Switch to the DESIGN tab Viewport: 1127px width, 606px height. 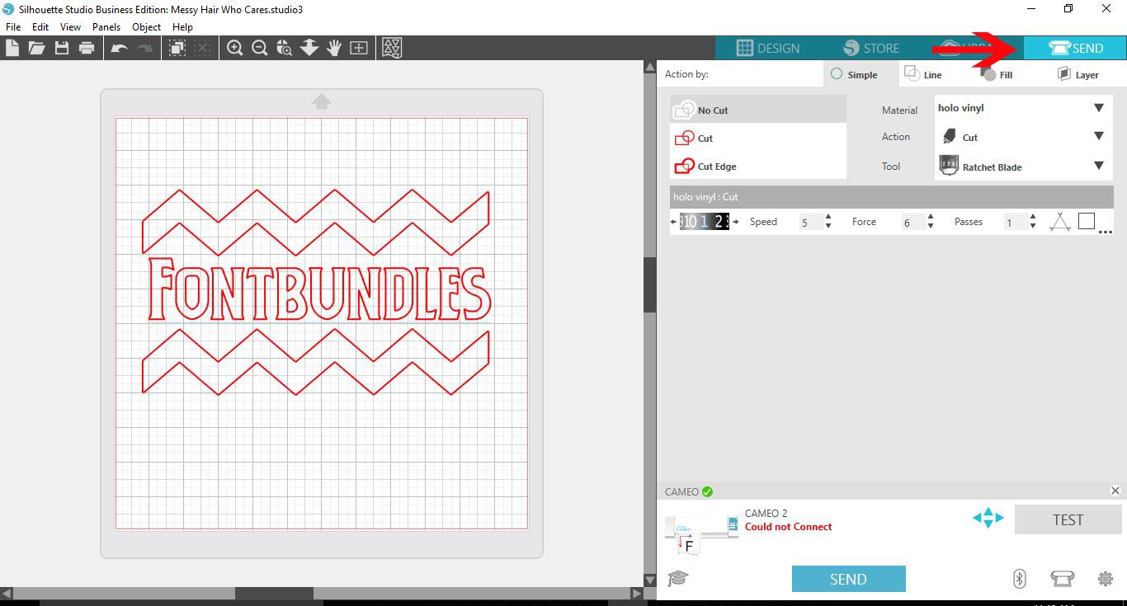tap(767, 48)
